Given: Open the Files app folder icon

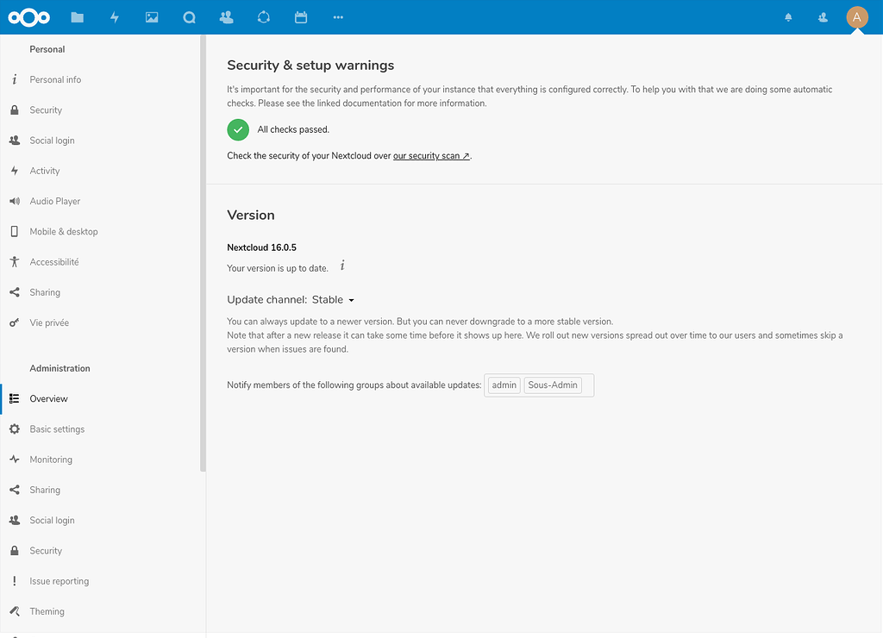Looking at the screenshot, I should (x=77, y=17).
